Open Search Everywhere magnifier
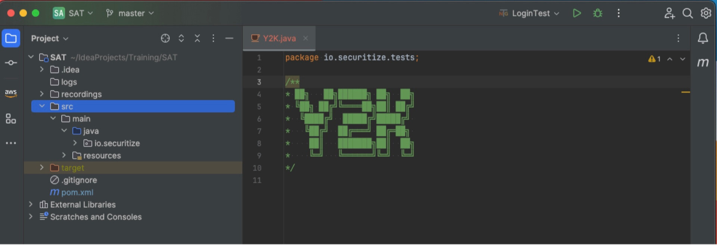Viewport: 717px width, 245px height. click(x=687, y=13)
